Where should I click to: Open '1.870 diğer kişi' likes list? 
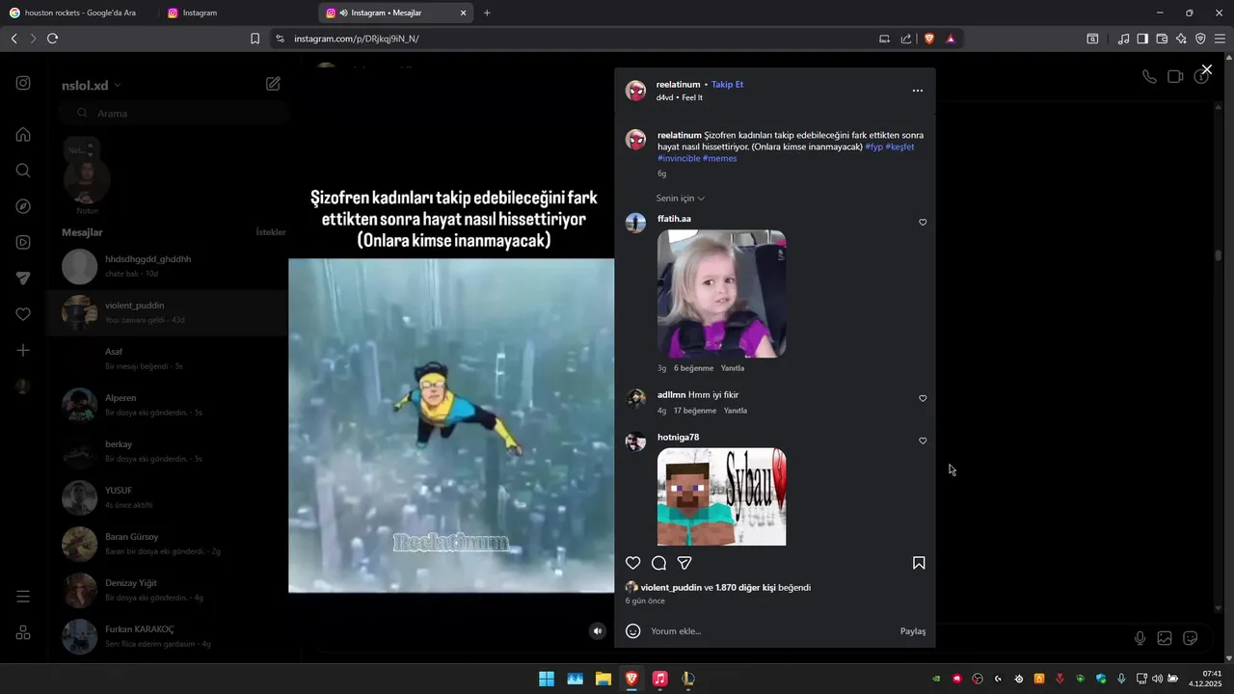click(745, 588)
